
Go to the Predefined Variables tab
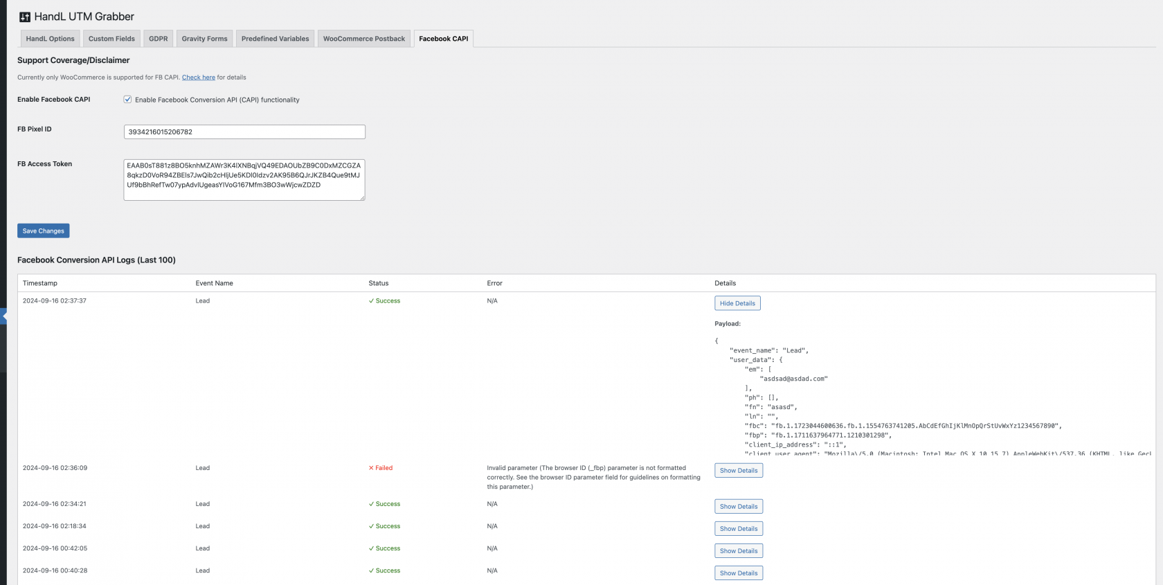pos(276,39)
